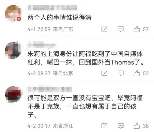The width and height of the screenshot is (154, 132).
Task: Select the comment text starting with 朱莉的上海身份
Action: [x=85, y=58]
